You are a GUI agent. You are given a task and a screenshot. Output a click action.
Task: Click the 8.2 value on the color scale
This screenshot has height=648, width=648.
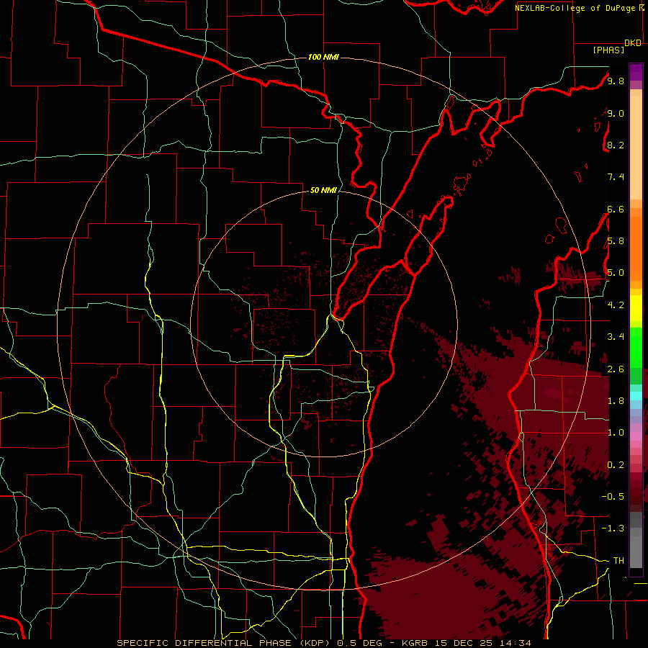616,145
